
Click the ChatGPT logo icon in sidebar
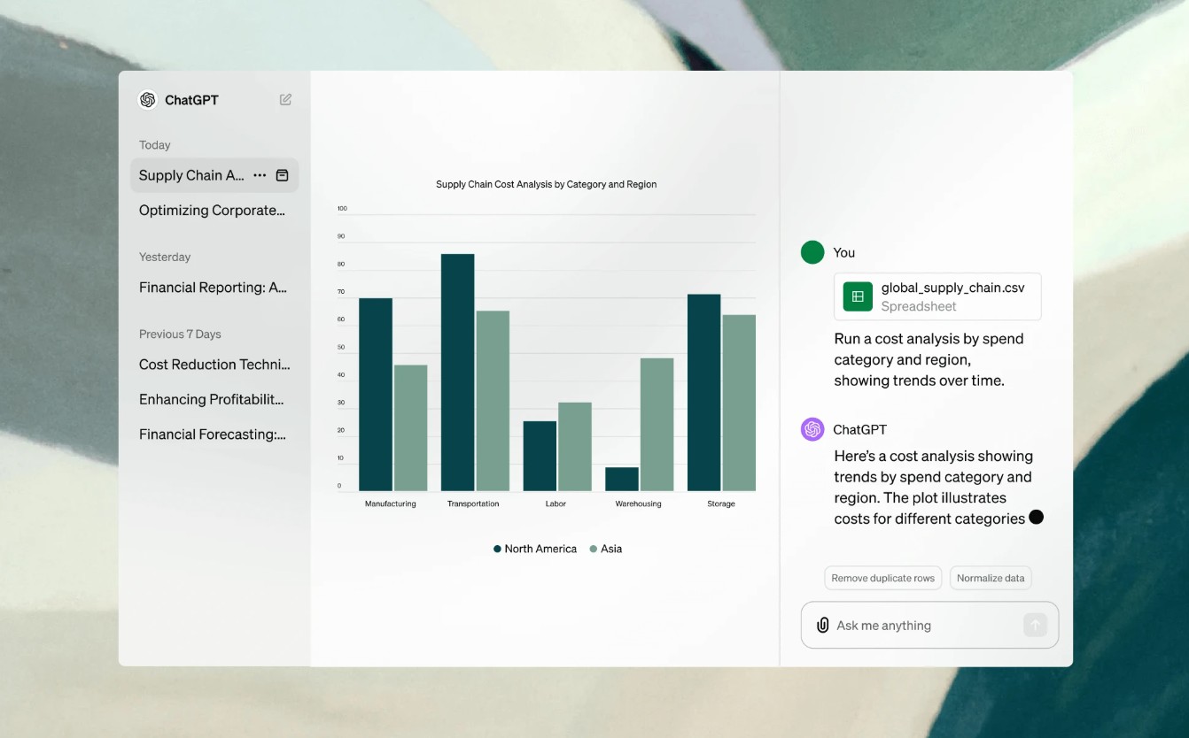[x=148, y=100]
